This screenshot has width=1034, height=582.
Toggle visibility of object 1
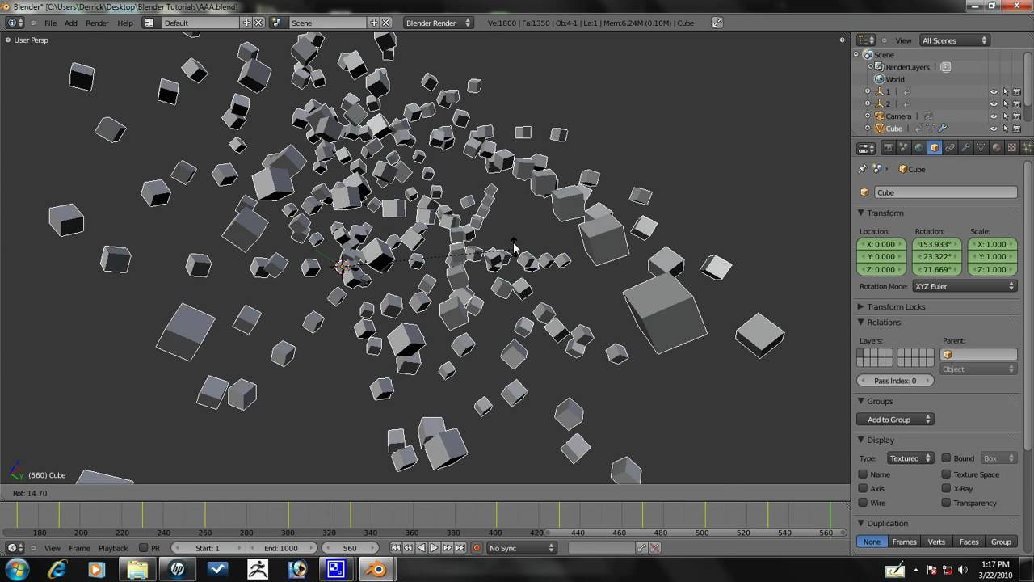coord(994,92)
